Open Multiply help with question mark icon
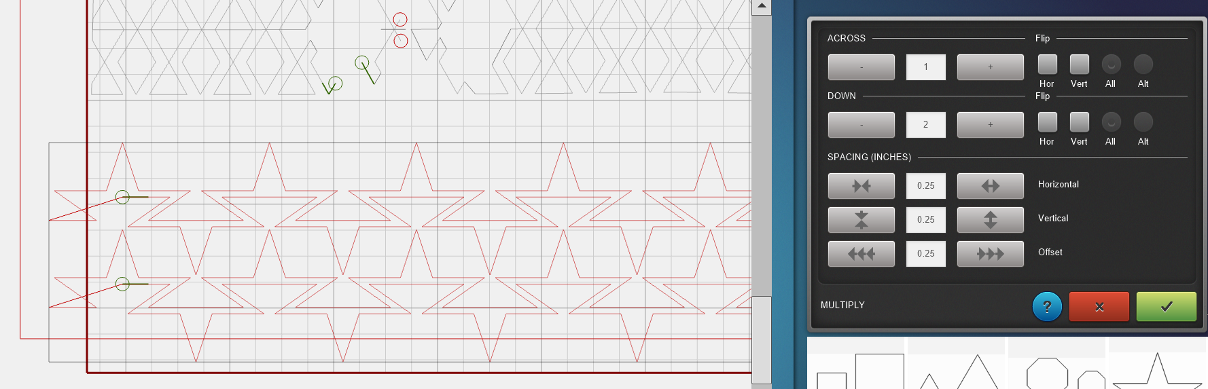Image resolution: width=1208 pixels, height=389 pixels. tap(1047, 306)
